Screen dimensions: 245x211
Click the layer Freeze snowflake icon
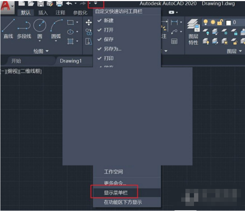225,32
